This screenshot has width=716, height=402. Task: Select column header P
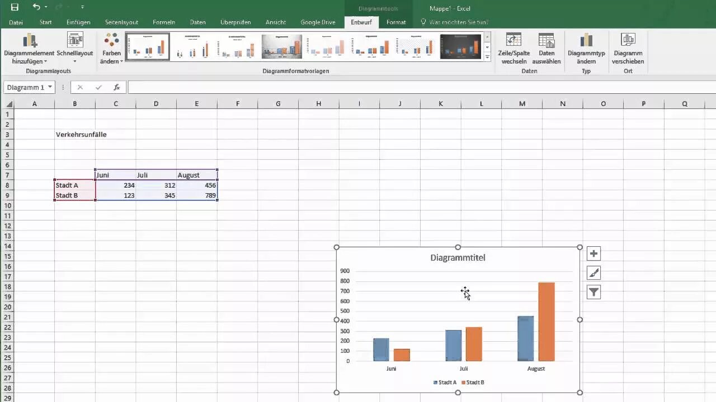[x=643, y=104]
